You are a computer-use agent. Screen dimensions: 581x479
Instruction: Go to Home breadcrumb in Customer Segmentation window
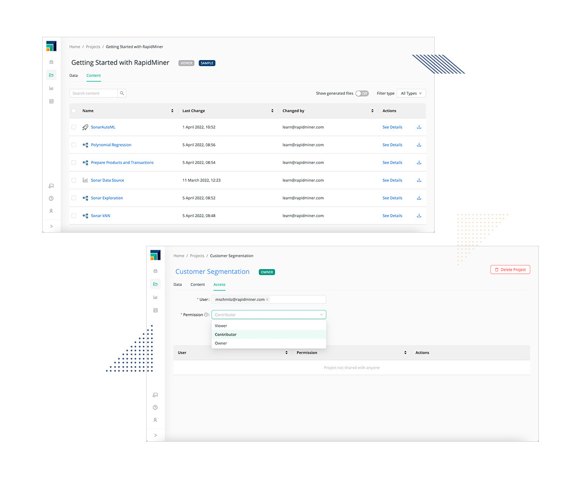(179, 256)
